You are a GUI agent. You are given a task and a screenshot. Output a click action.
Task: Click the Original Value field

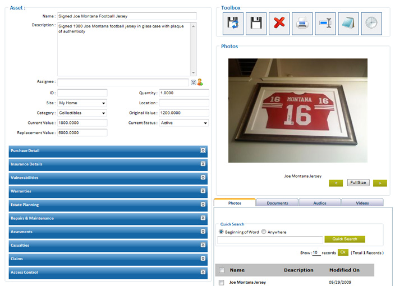(x=184, y=113)
